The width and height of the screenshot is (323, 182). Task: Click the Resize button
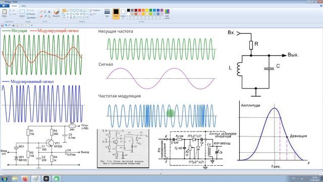pyautogui.click(x=31, y=14)
